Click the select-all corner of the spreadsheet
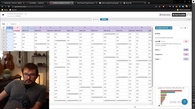 click(x=4, y=28)
